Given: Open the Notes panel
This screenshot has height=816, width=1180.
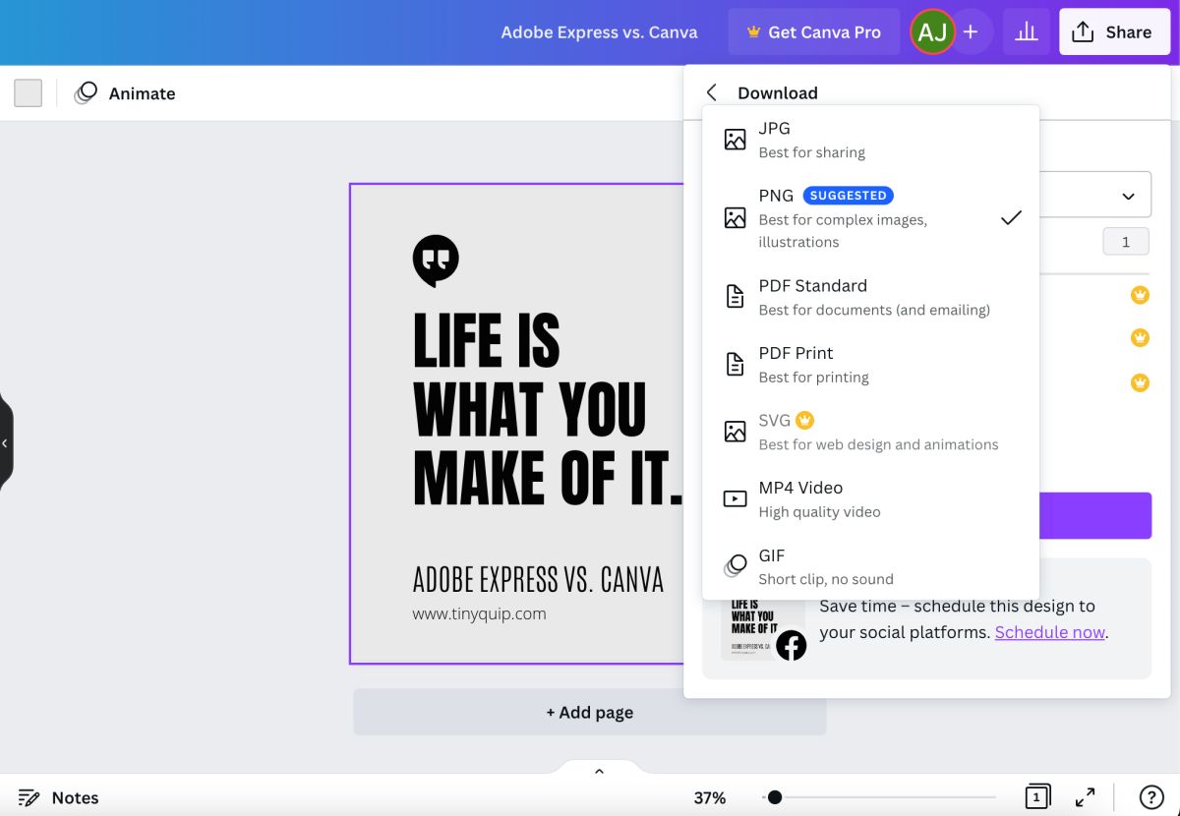Looking at the screenshot, I should [x=59, y=797].
